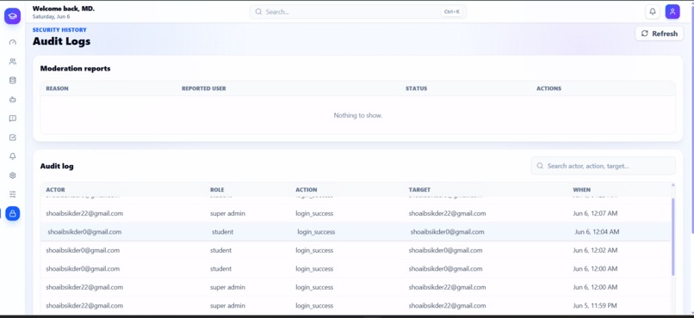Open the sliders icon in sidebar

(12, 194)
